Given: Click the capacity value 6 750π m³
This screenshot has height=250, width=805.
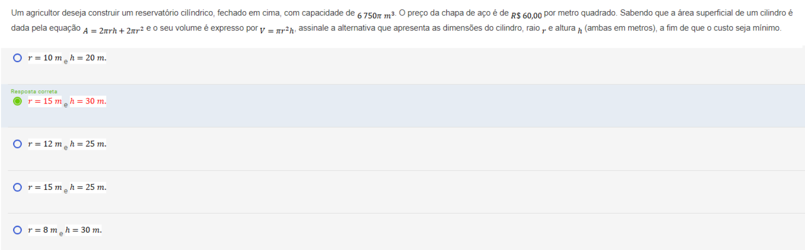Looking at the screenshot, I should pyautogui.click(x=376, y=16).
